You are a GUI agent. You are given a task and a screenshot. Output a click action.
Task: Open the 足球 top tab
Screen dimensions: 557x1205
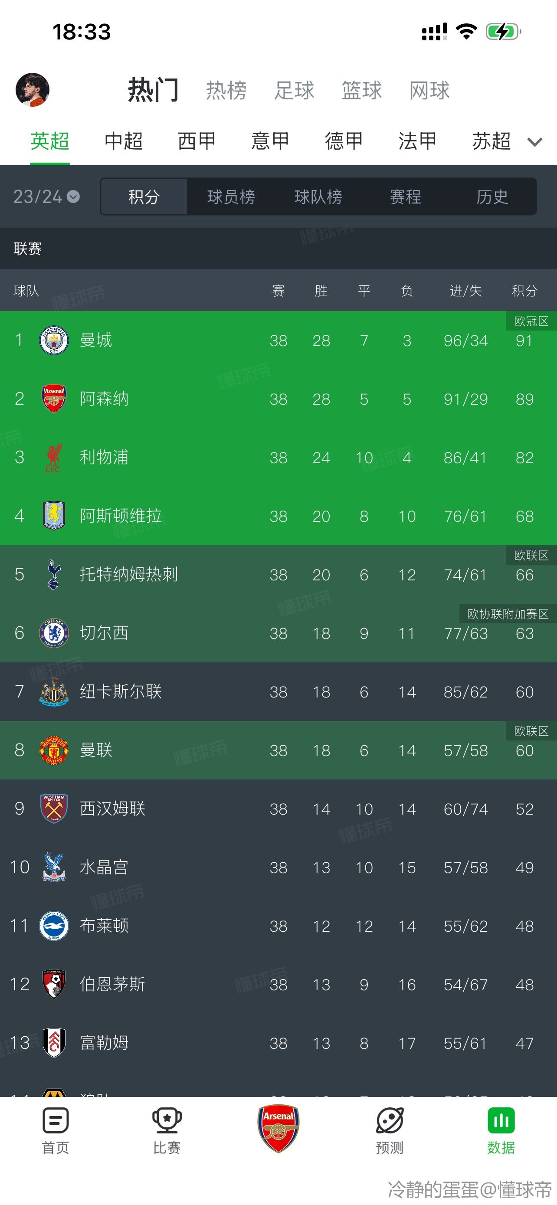pos(294,90)
